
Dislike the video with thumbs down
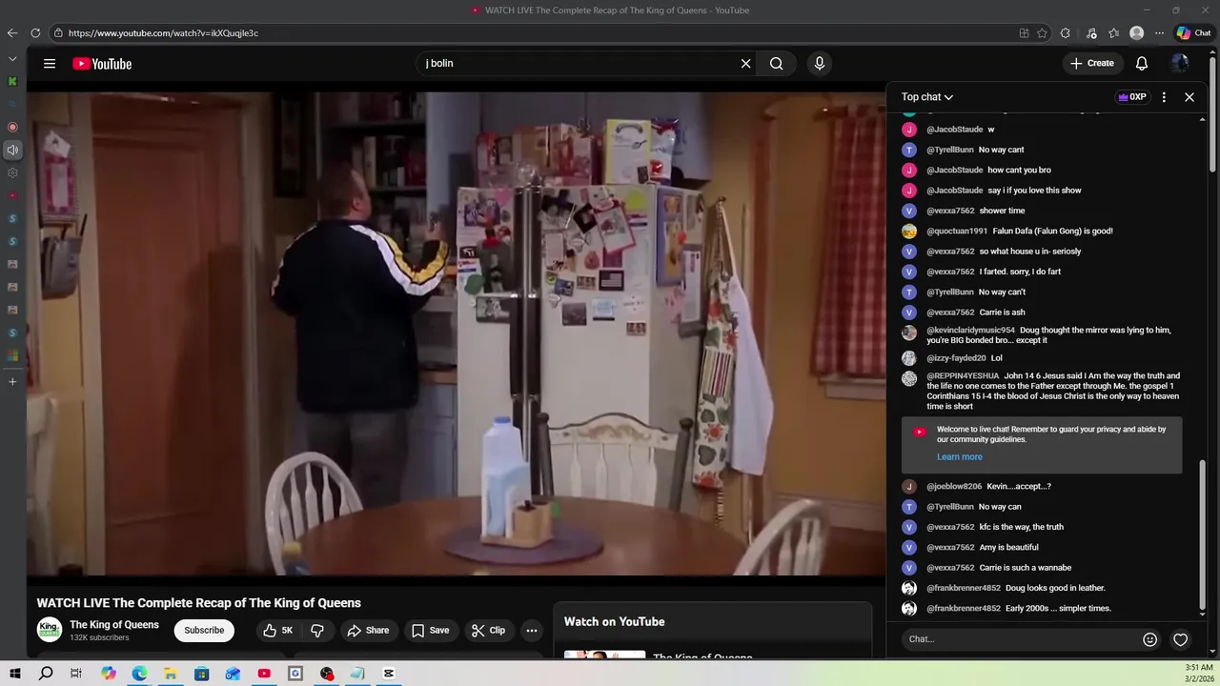point(317,630)
